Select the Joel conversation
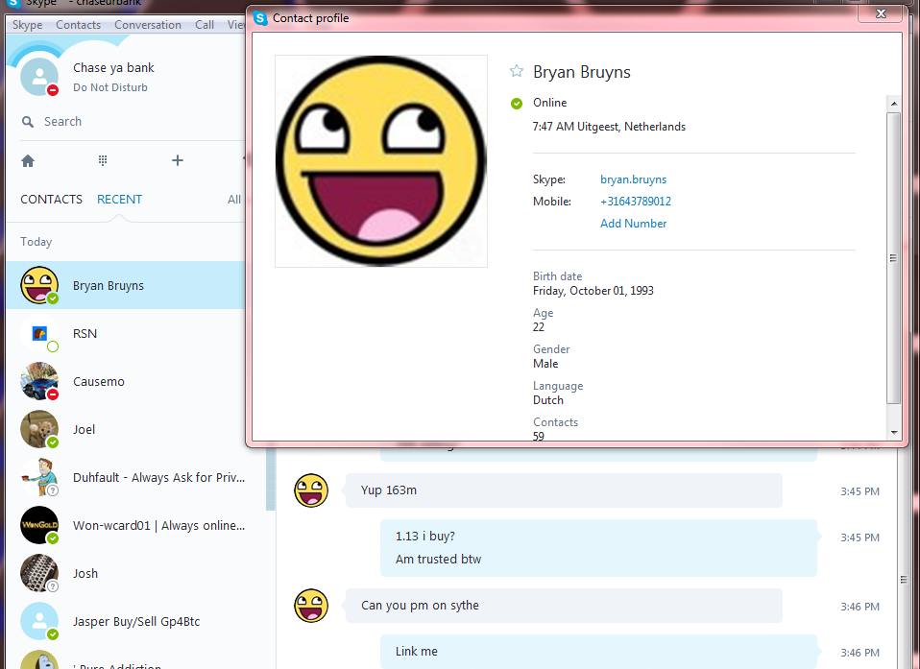This screenshot has height=669, width=920. [126, 429]
